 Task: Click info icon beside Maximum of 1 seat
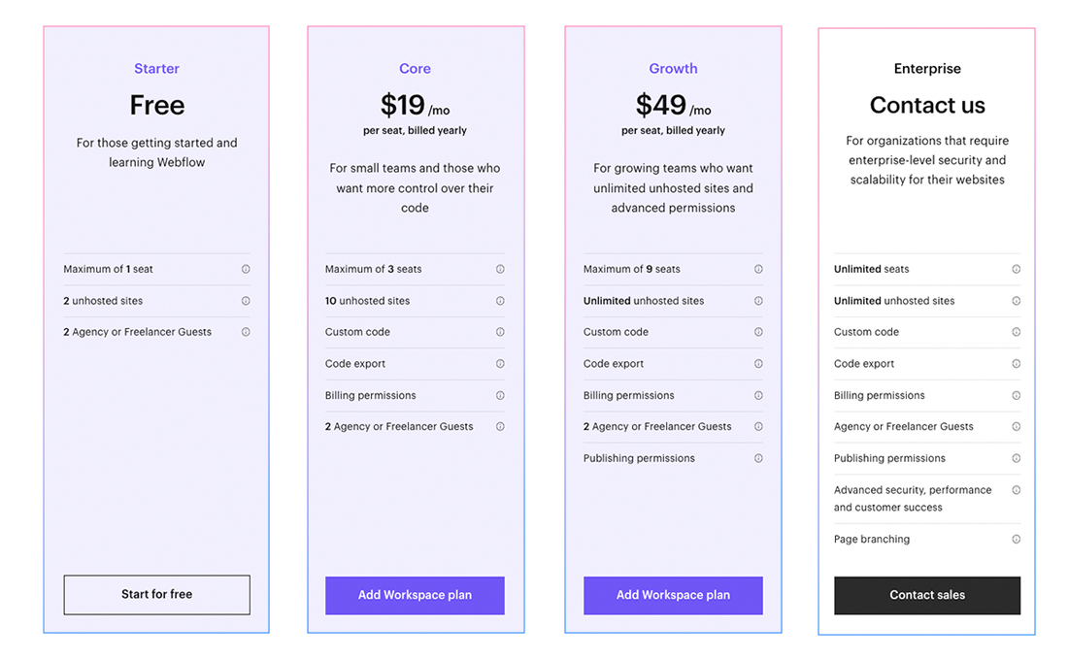[x=246, y=269]
